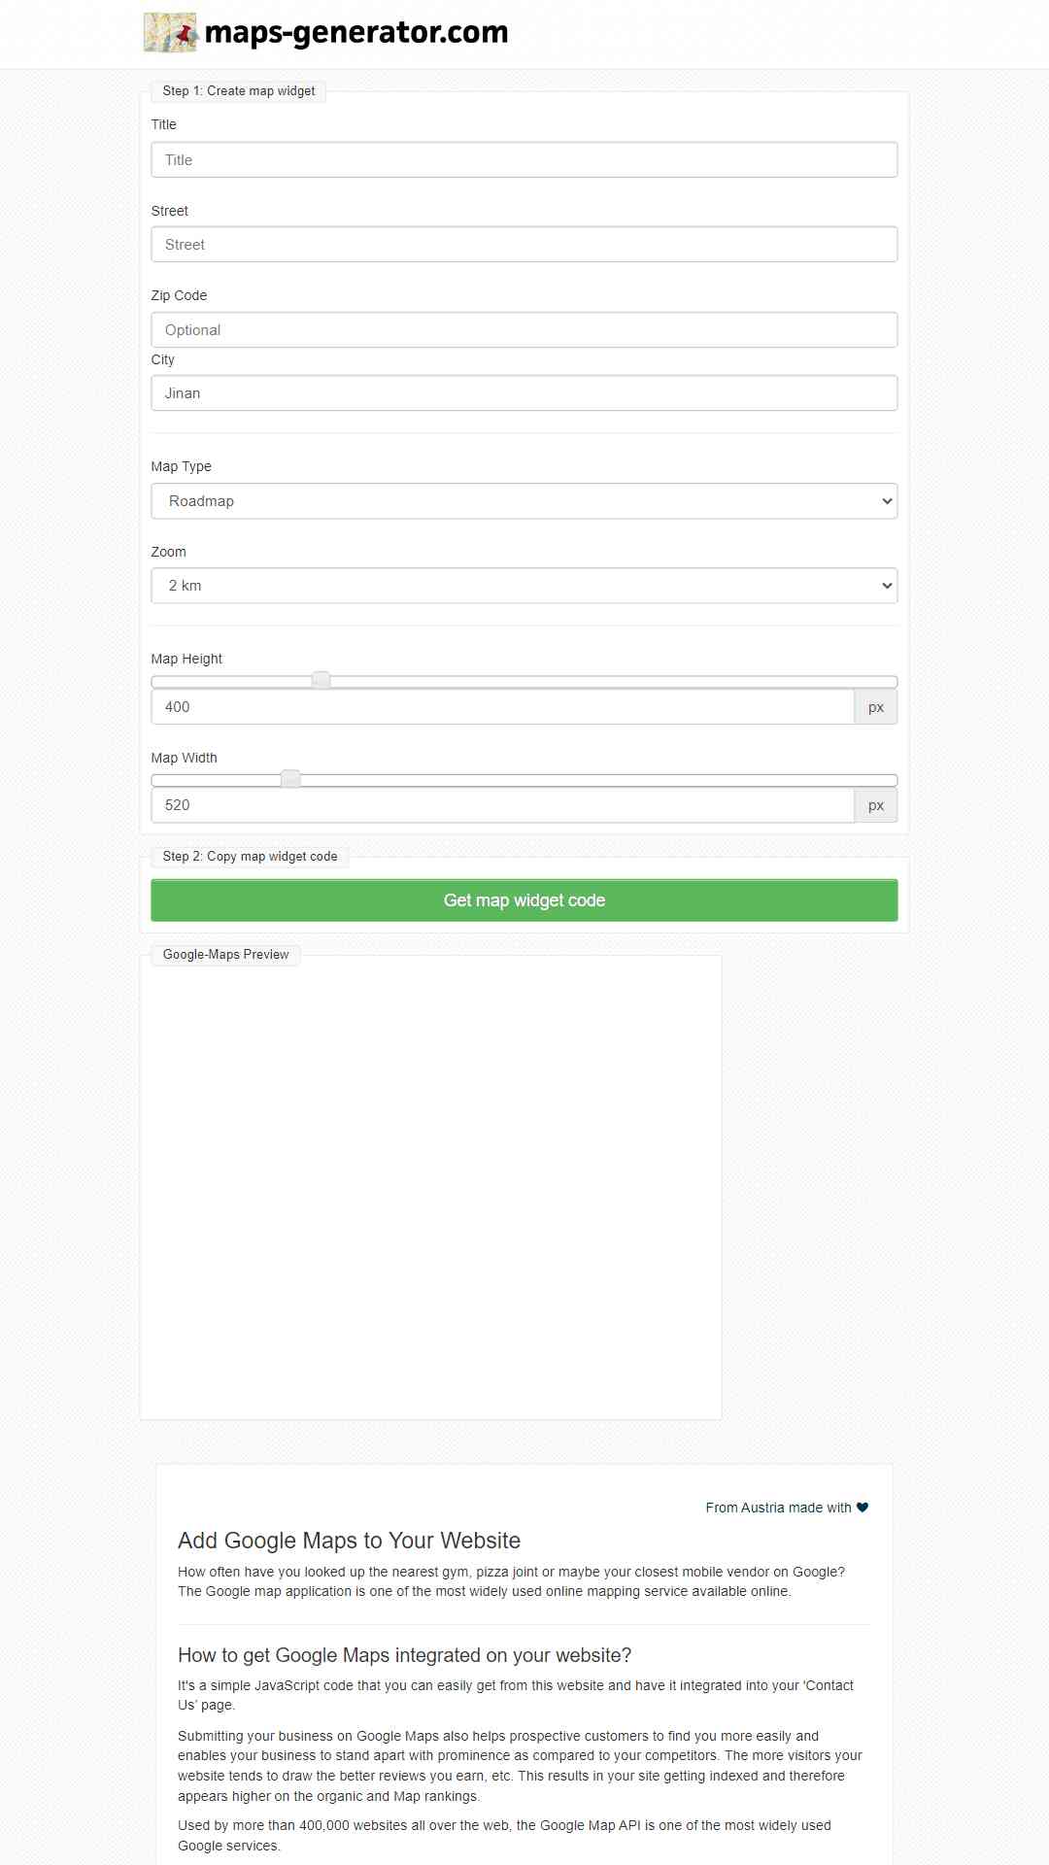
Task: Click the Map Height slider handle
Action: 321,680
